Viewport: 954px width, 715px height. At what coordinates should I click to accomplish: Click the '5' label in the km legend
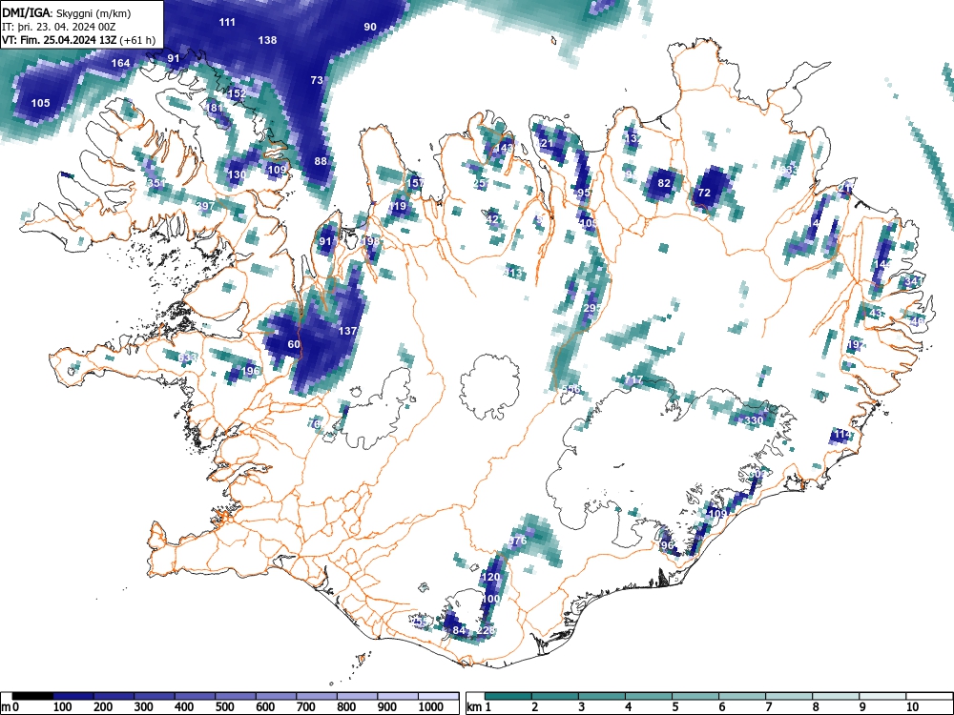674,706
